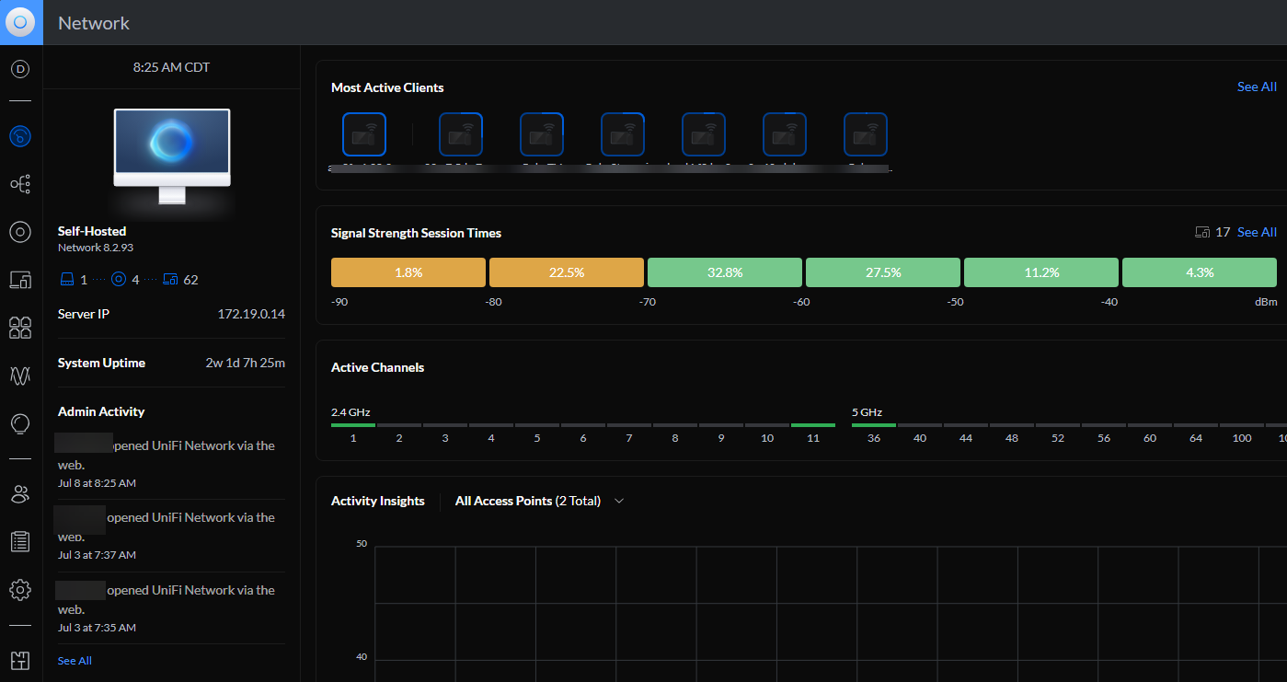
Task: Go to UniFi Devices in sidebar
Action: tap(20, 232)
